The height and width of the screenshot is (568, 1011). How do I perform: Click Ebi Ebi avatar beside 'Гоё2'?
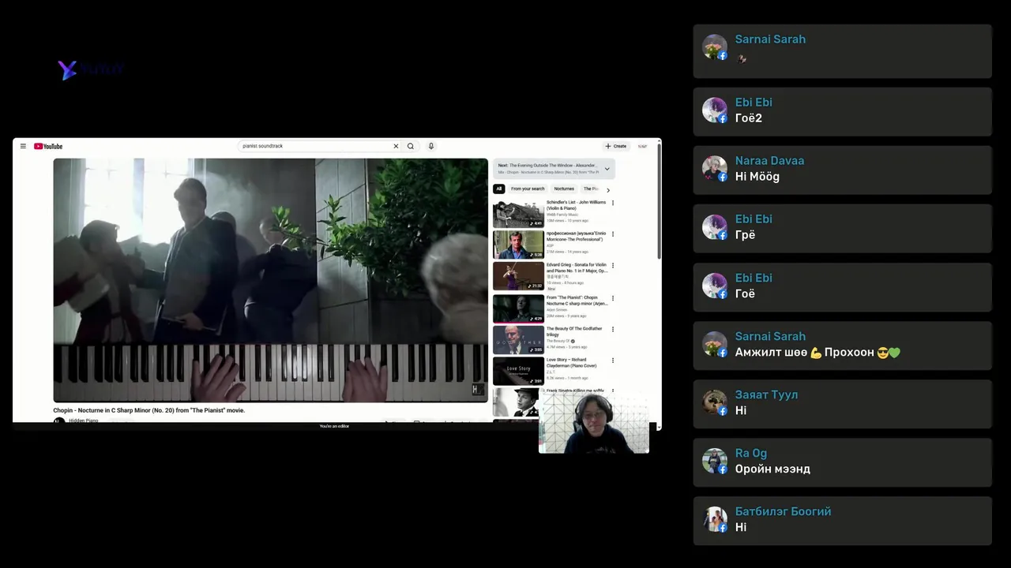(x=715, y=110)
